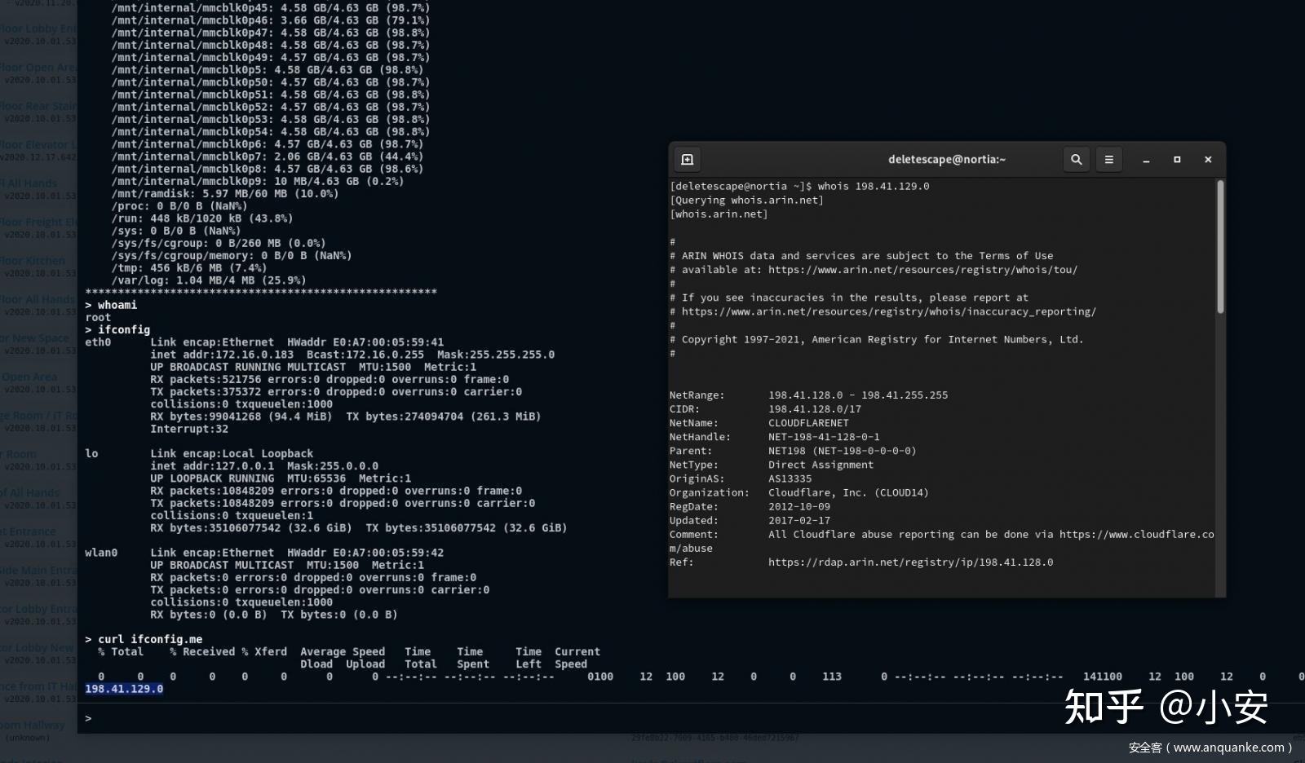Close the deletescape@nortia terminal window
Viewport: 1305px width, 763px height.
[1208, 160]
